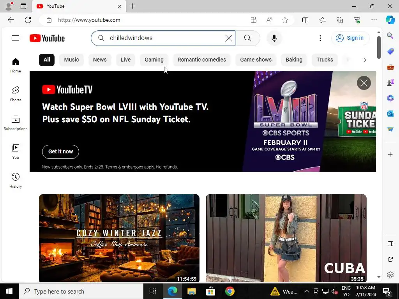Image resolution: width=399 pixels, height=299 pixels.
Task: Open History in sidebar
Action: pos(16,181)
